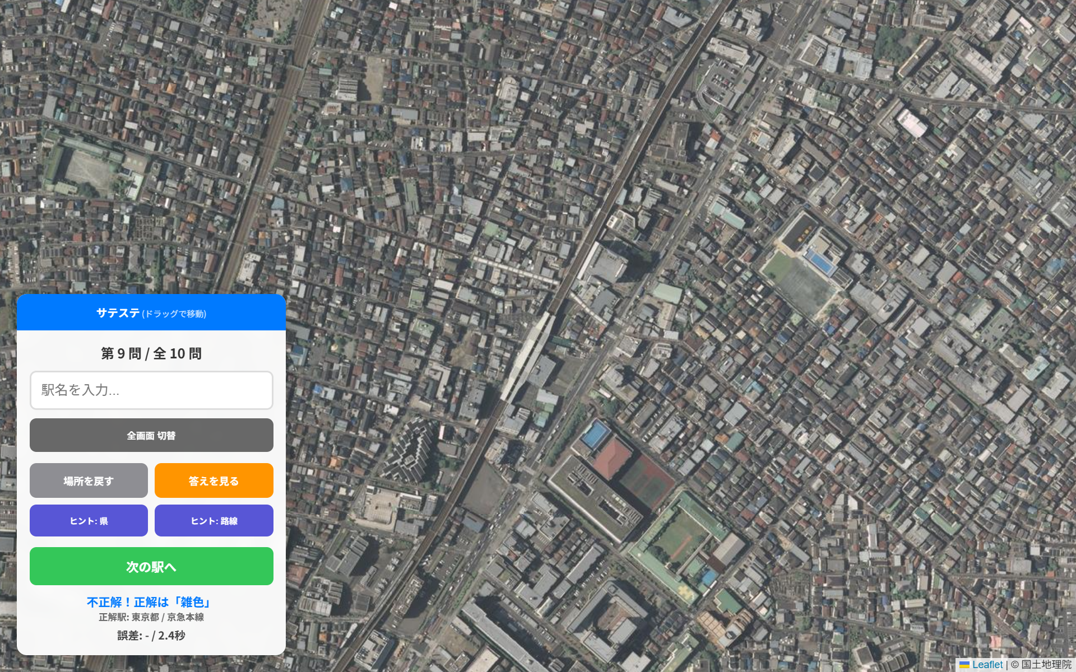Show line hint via ヒント: 路線
Viewport: 1076px width, 672px height.
click(x=214, y=521)
